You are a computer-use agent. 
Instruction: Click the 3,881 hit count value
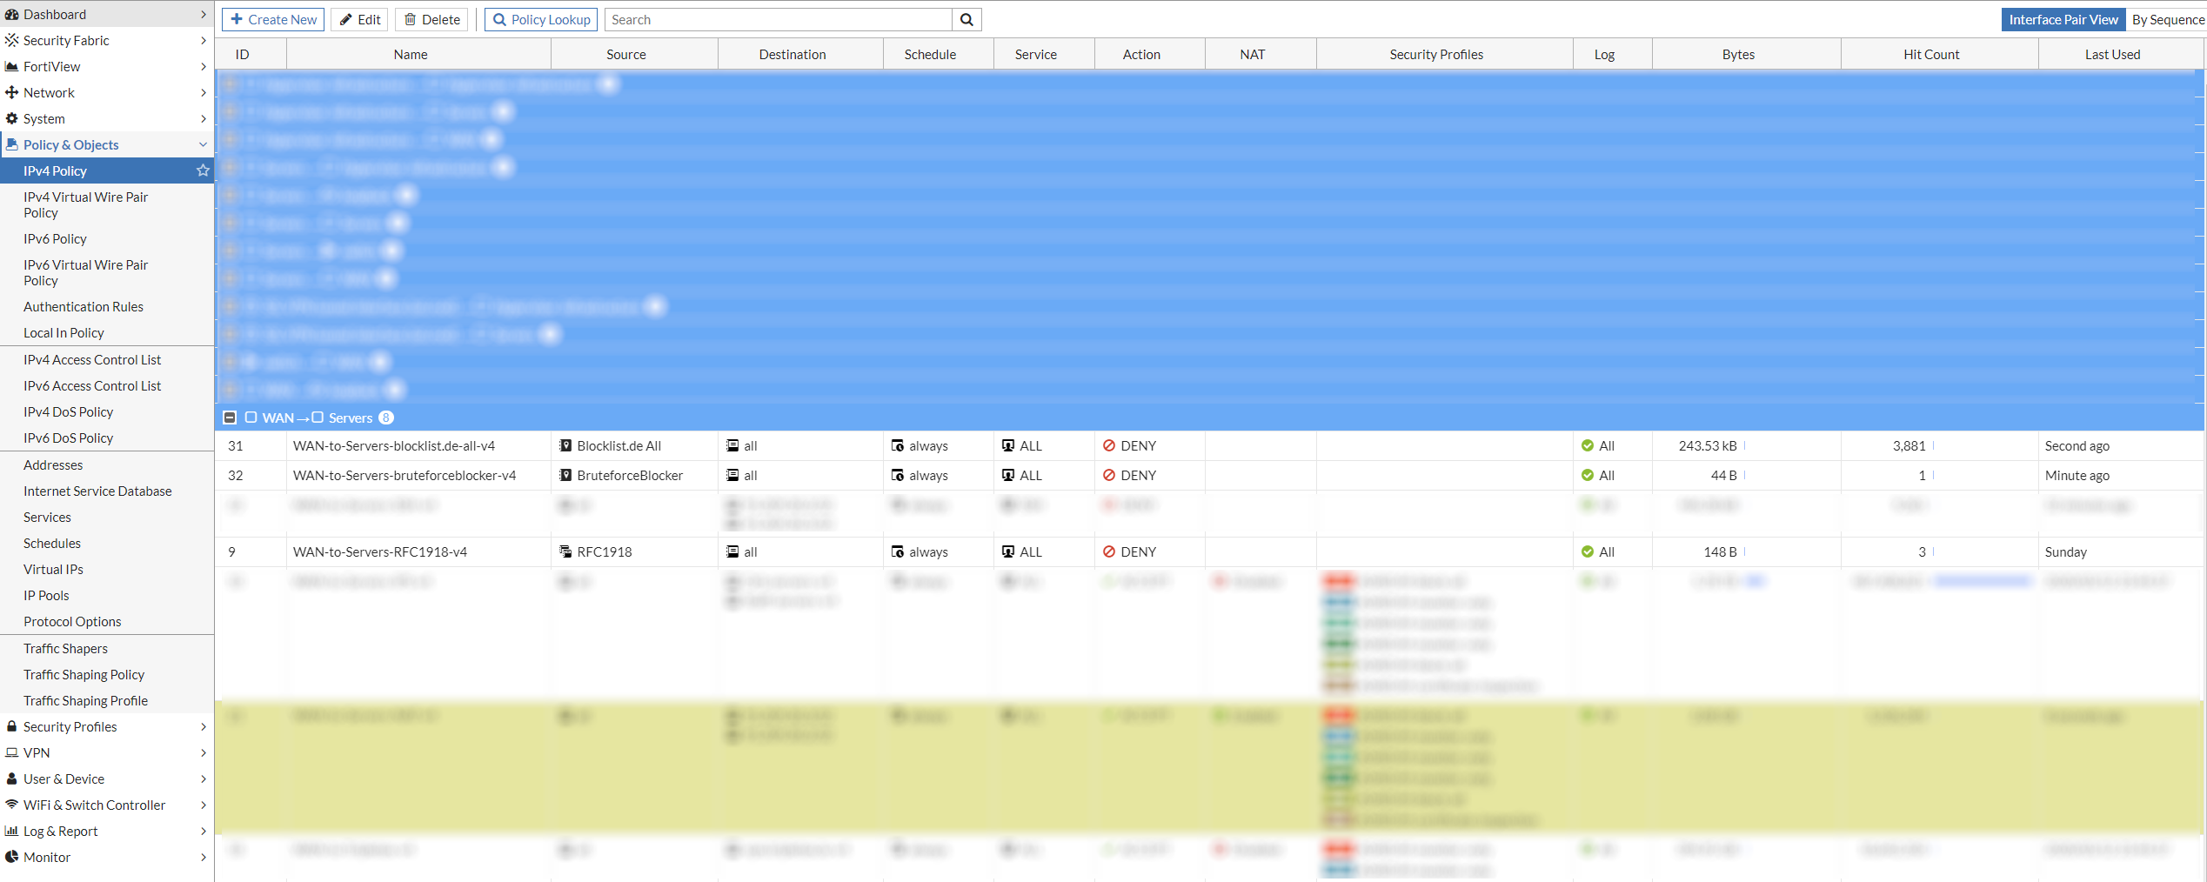pyautogui.click(x=1909, y=446)
